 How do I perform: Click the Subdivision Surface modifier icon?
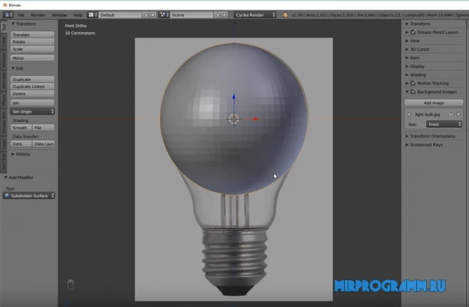7,196
